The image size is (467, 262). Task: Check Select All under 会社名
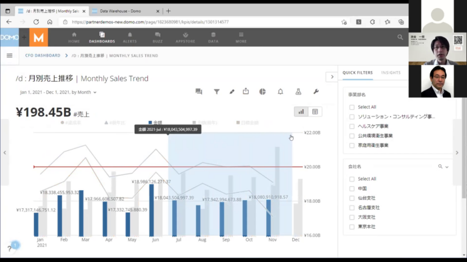point(352,179)
